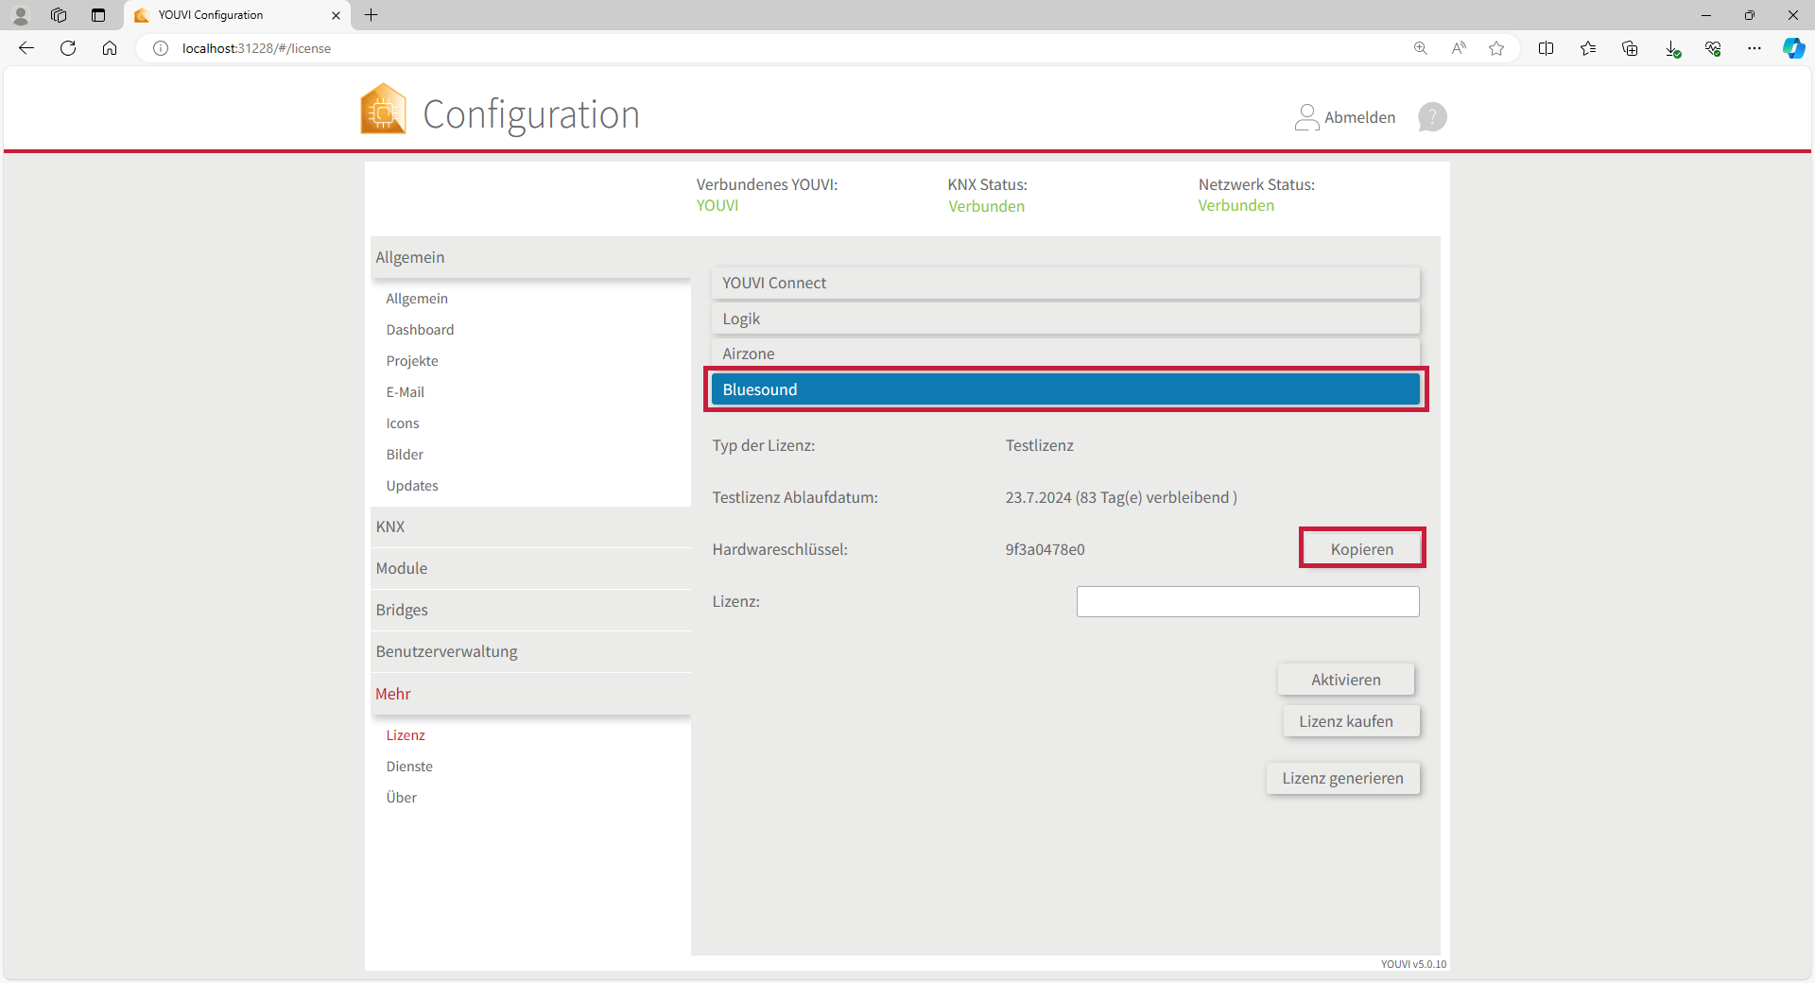This screenshot has width=1815, height=983.
Task: Click the Lizenz generieren button
Action: tap(1342, 778)
